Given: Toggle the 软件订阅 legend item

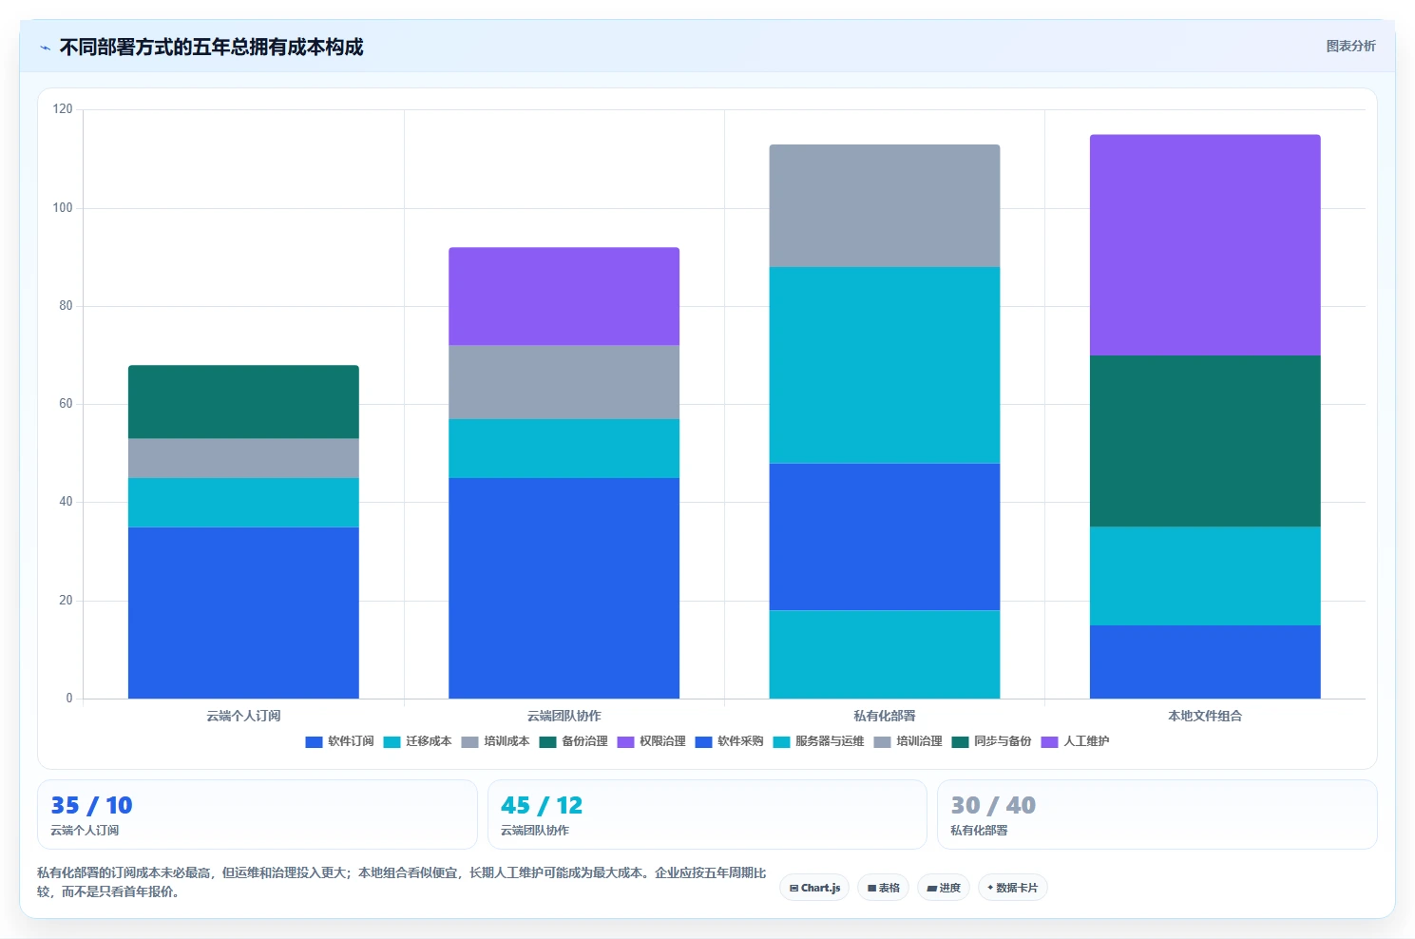Looking at the screenshot, I should coord(339,741).
